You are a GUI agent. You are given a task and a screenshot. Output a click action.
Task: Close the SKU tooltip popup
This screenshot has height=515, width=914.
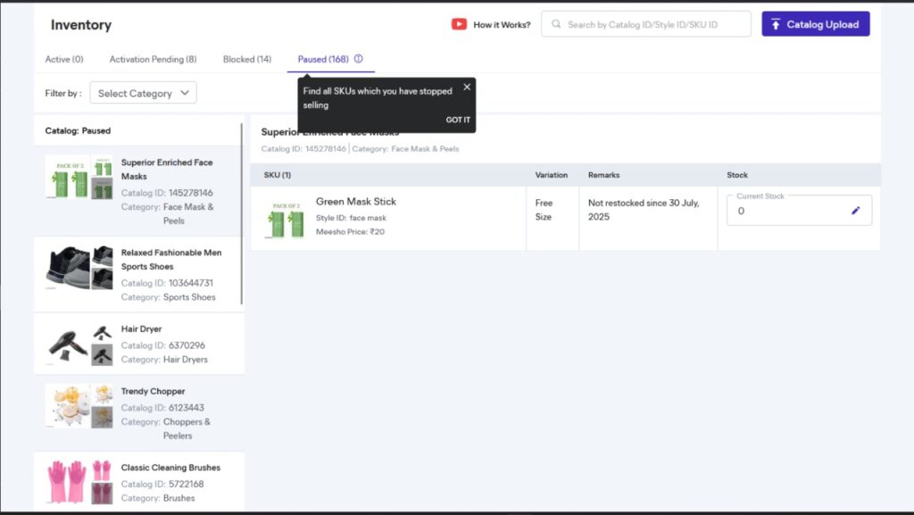467,87
